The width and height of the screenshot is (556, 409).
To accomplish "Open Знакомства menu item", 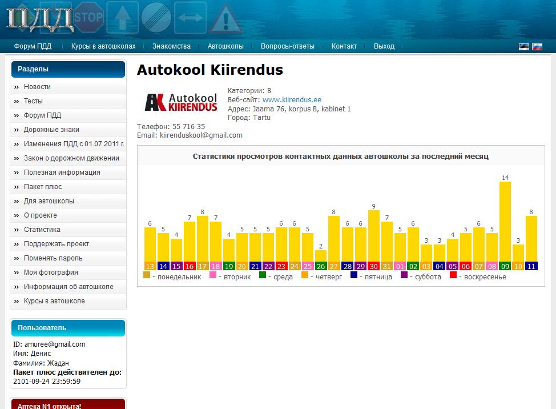I will (x=171, y=46).
